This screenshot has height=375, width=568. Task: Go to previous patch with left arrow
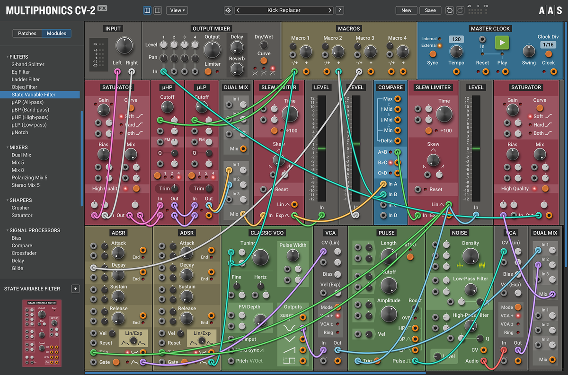(x=238, y=10)
